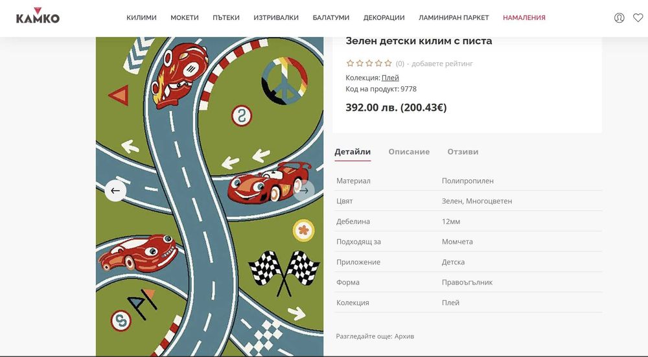Rate product with first star
This screenshot has width=648, height=357.
pyautogui.click(x=350, y=63)
